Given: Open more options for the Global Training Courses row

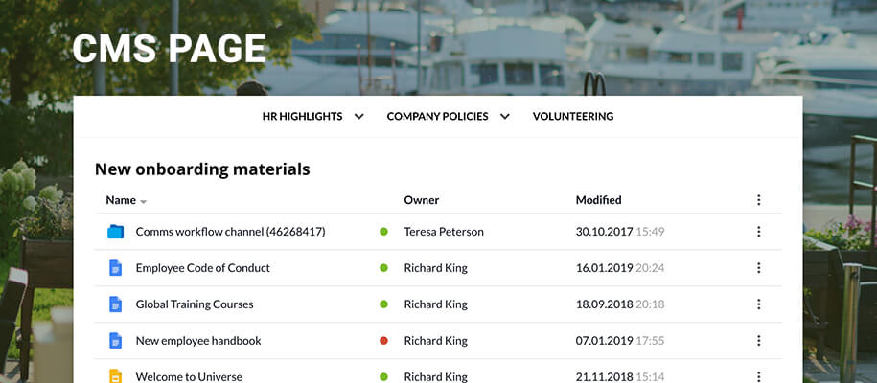Looking at the screenshot, I should (x=758, y=304).
